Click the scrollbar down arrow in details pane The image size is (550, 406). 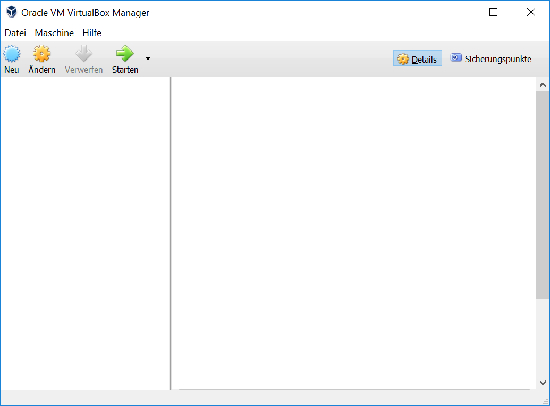pos(542,383)
